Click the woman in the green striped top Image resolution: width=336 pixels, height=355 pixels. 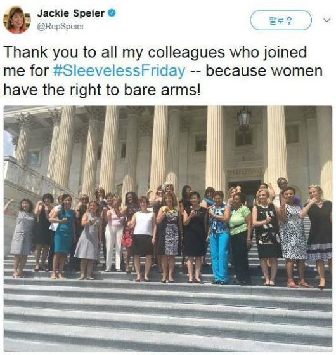240,239
